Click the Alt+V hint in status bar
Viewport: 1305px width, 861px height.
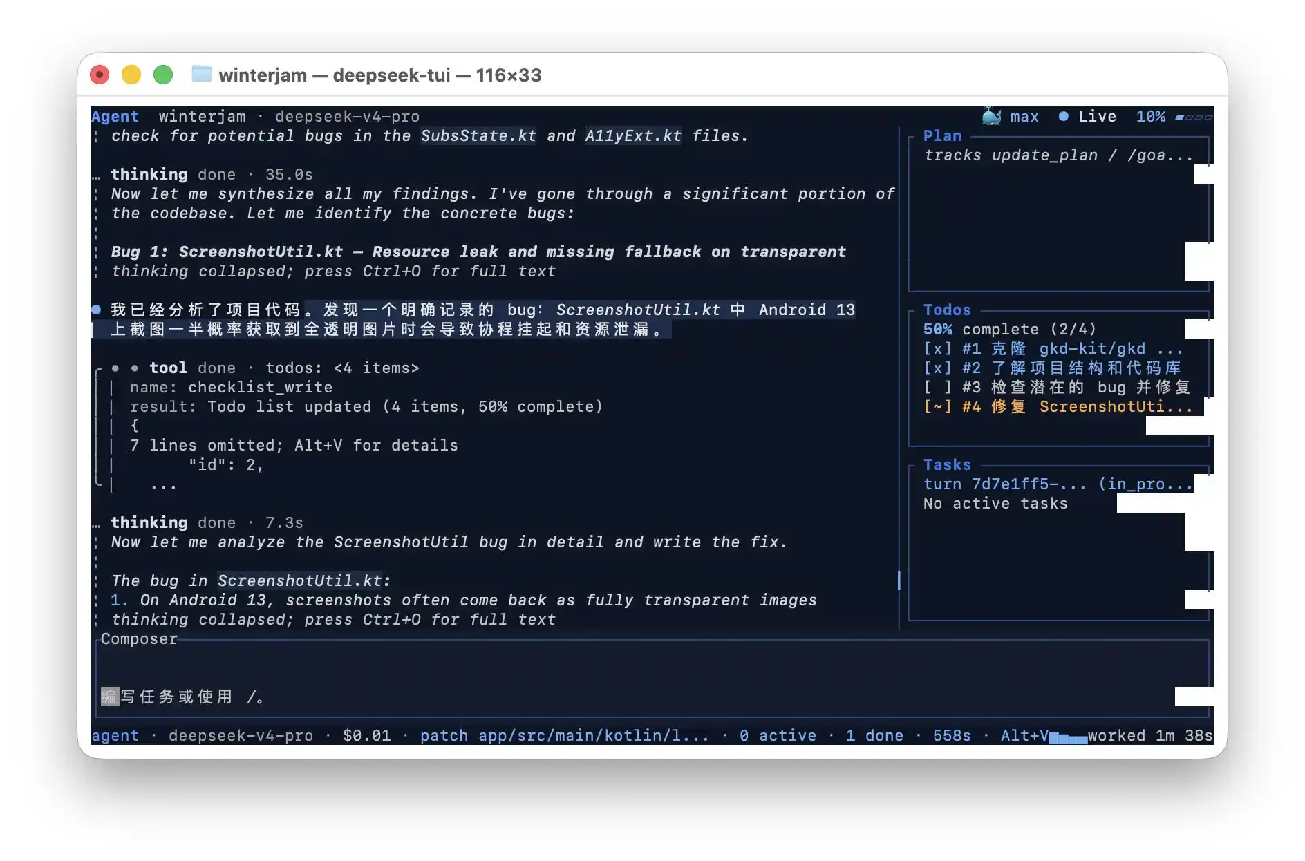click(1024, 735)
